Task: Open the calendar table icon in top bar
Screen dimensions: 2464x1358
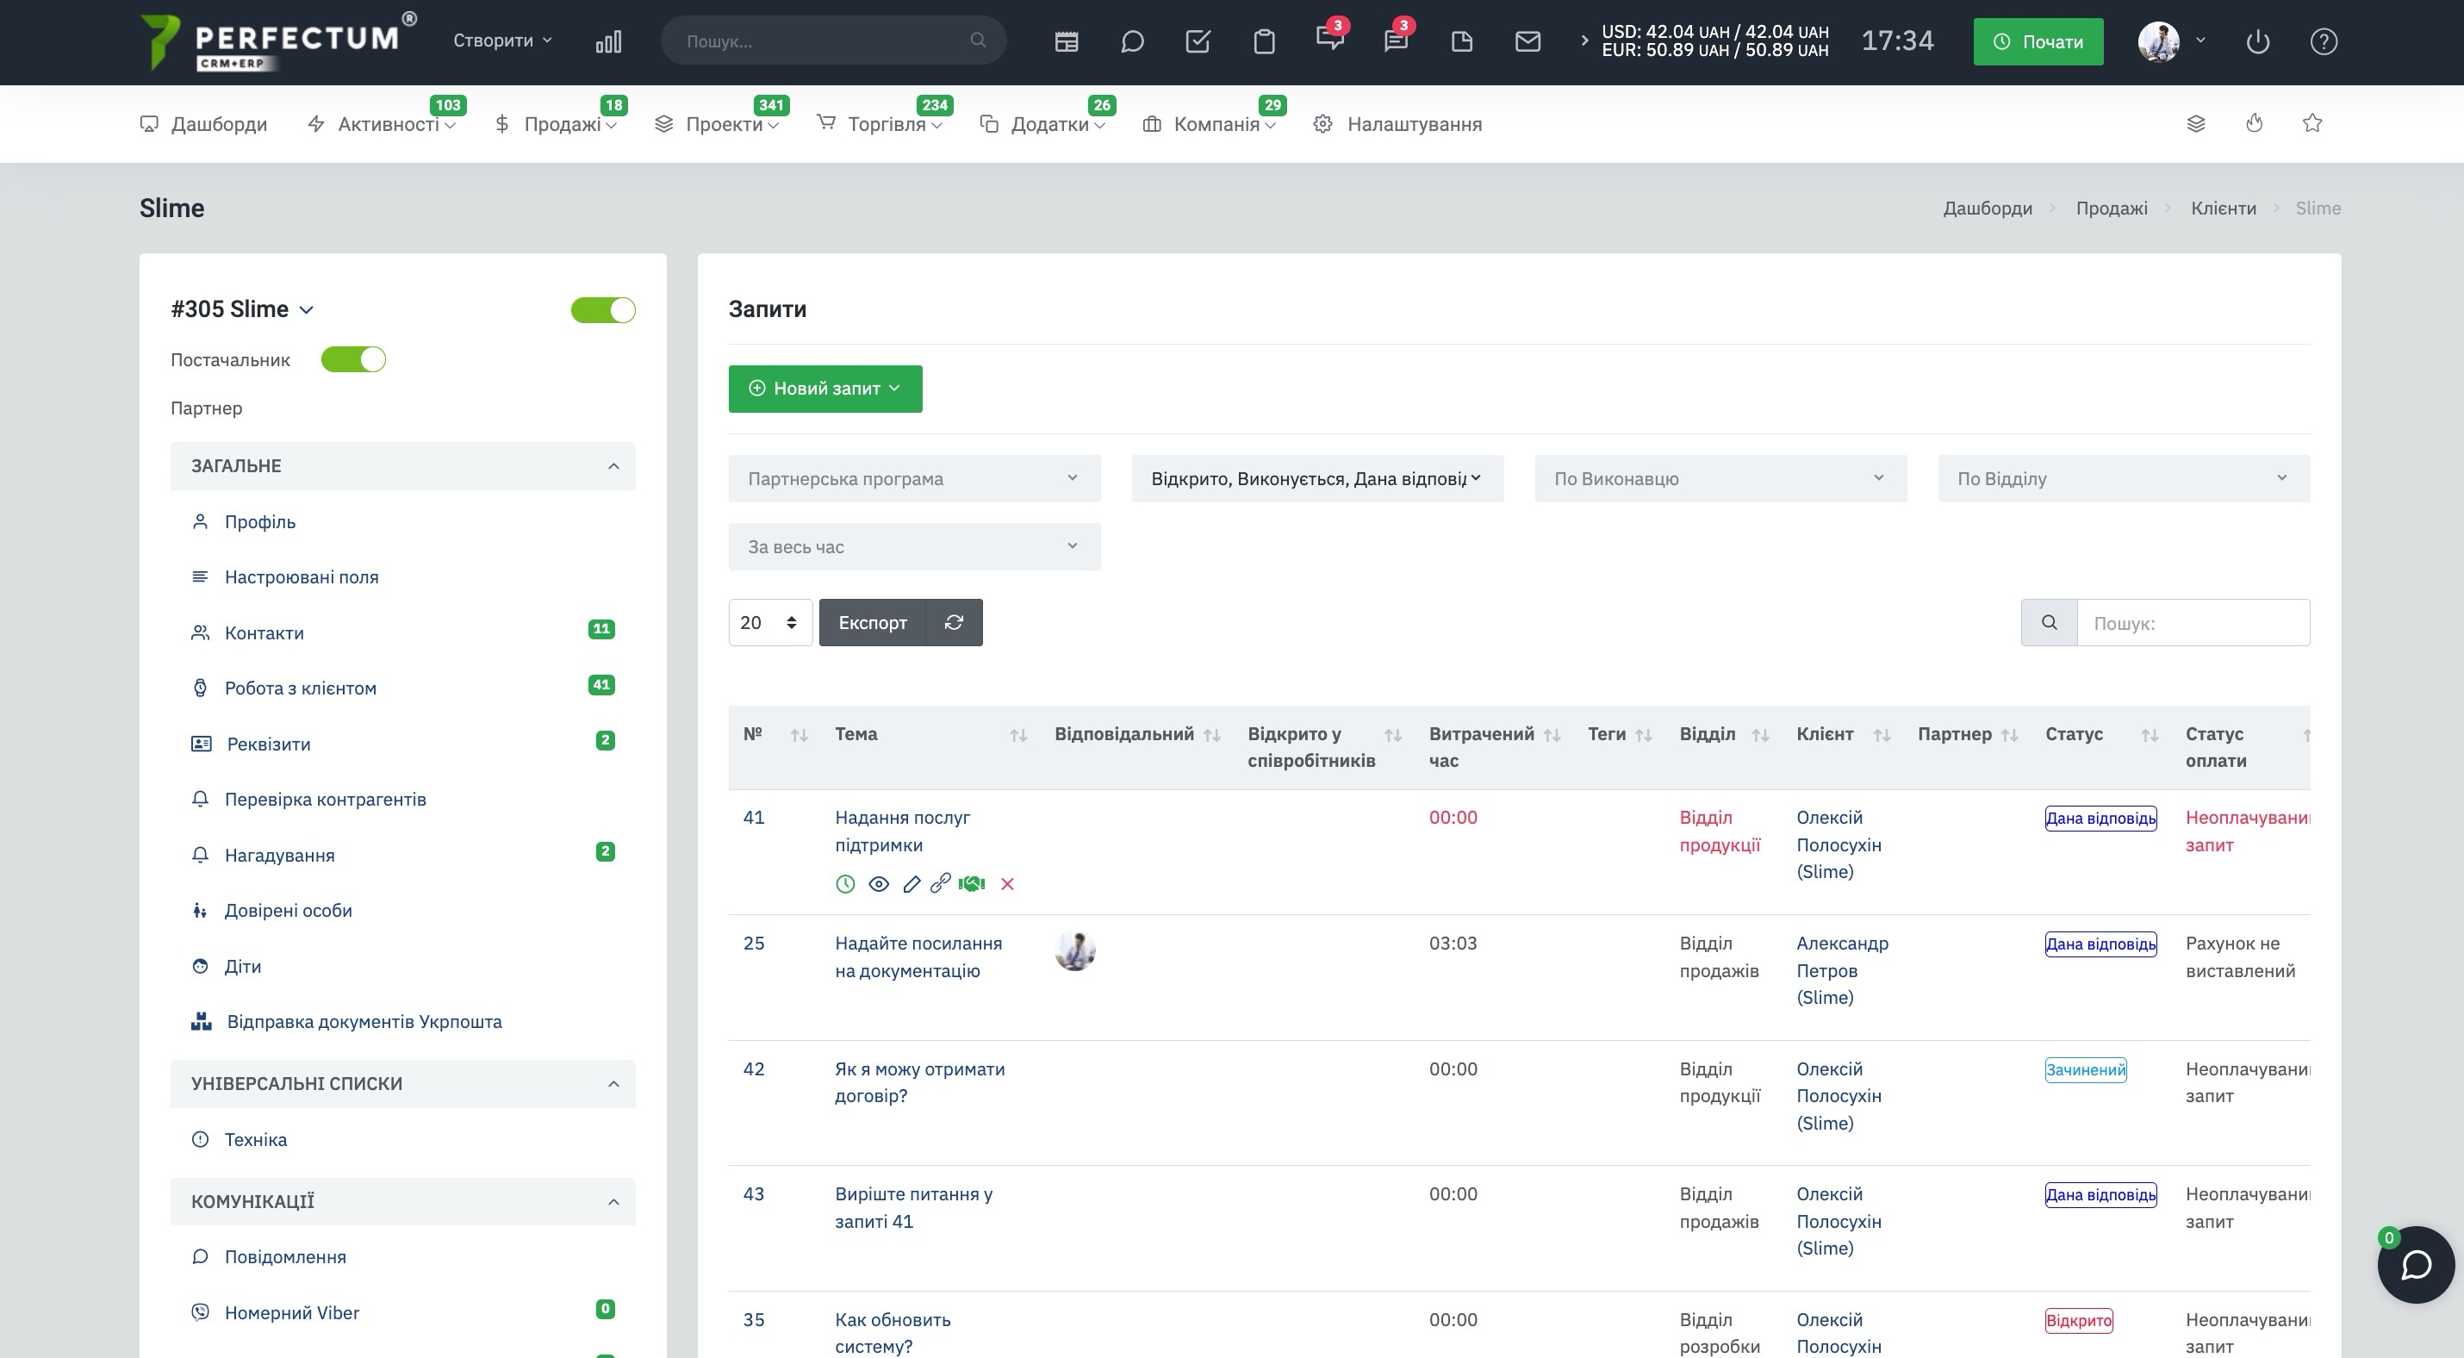Action: click(x=1067, y=41)
